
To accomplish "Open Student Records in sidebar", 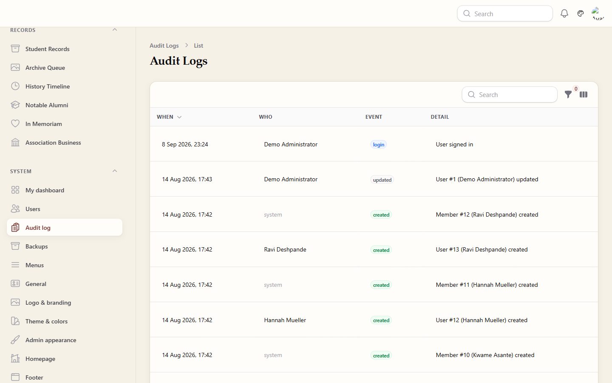I will tap(65, 49).
